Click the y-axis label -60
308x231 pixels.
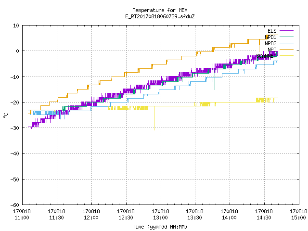click(x=15, y=205)
